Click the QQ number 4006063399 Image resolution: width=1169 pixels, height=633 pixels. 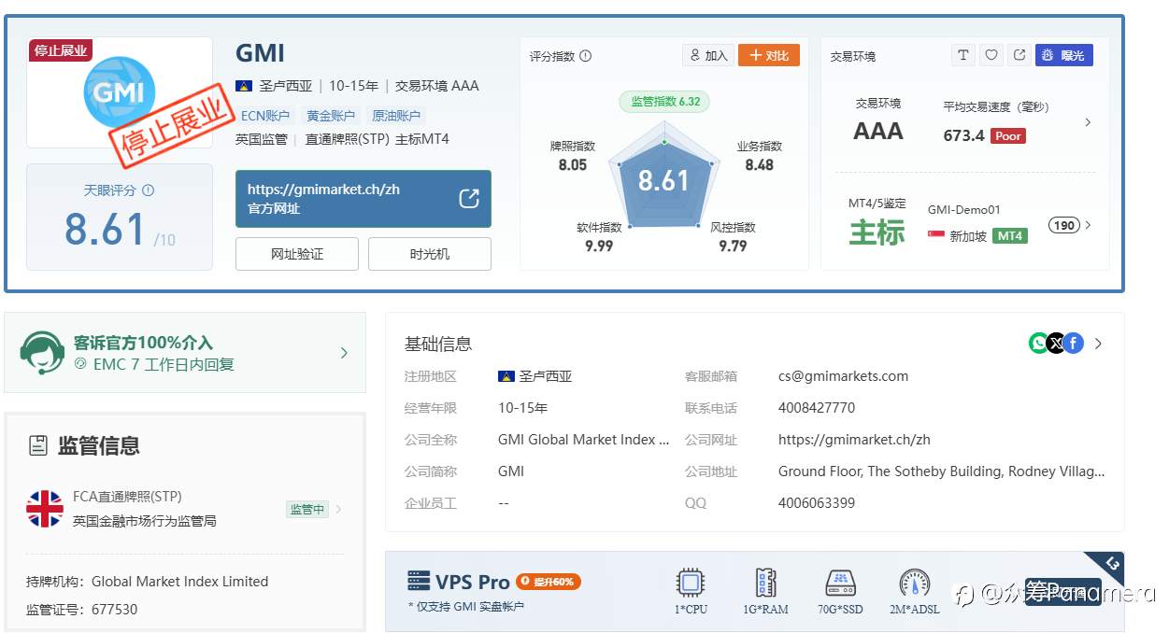(x=817, y=503)
